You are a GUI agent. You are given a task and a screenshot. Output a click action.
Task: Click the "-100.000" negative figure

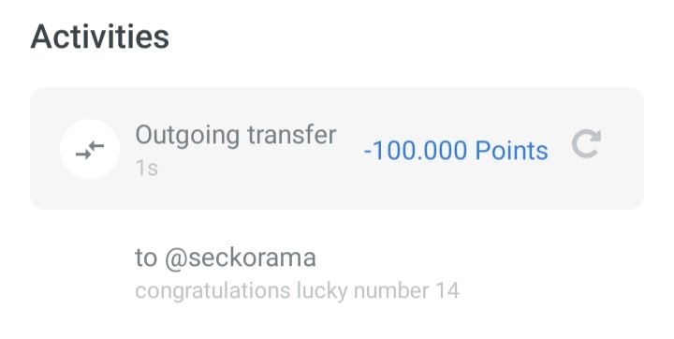coord(416,151)
